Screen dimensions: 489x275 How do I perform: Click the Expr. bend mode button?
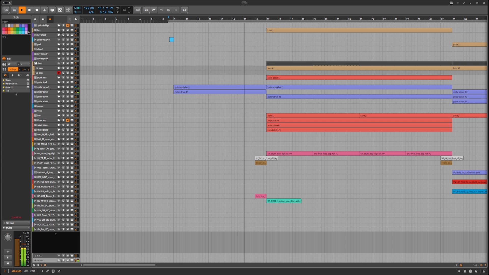(x=13, y=69)
